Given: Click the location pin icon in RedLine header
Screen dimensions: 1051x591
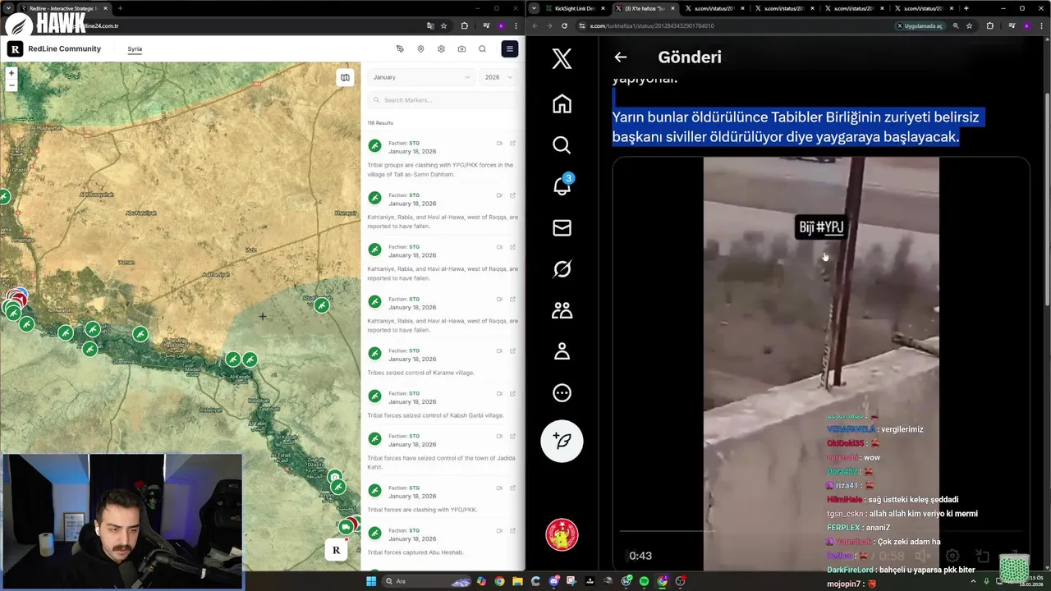Looking at the screenshot, I should [420, 48].
